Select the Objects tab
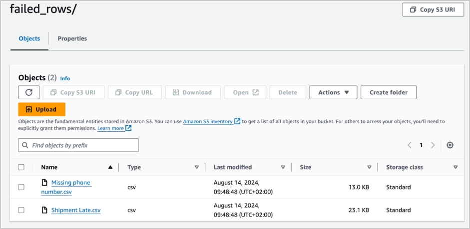The width and height of the screenshot is (470, 229). 29,38
